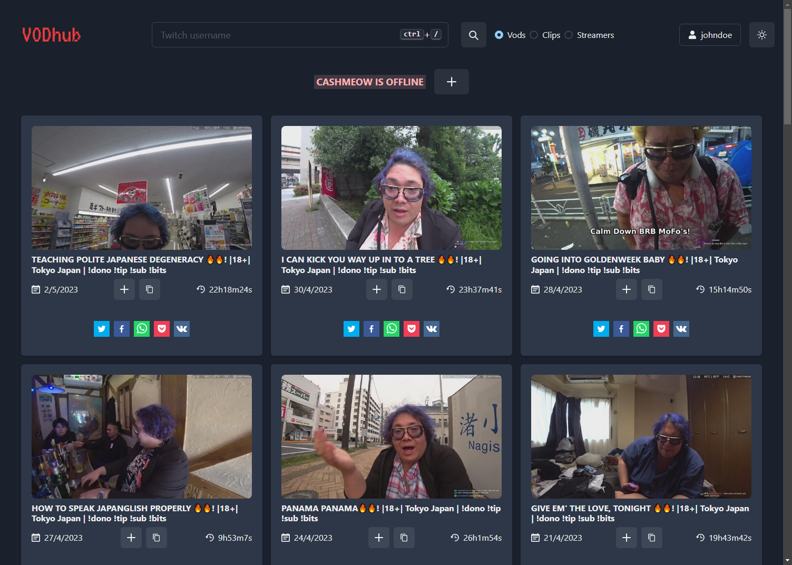Share TEACHING POLITE JAPANESE vod on WhatsApp
Image resolution: width=792 pixels, height=565 pixels.
(x=142, y=329)
